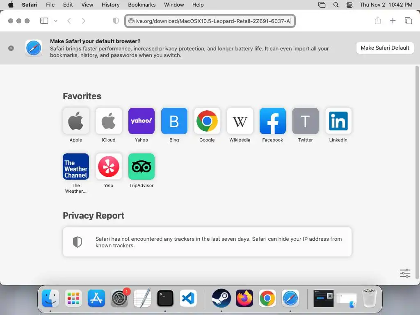Open System Settings from the Dock
This screenshot has height=315, width=420.
point(119,298)
